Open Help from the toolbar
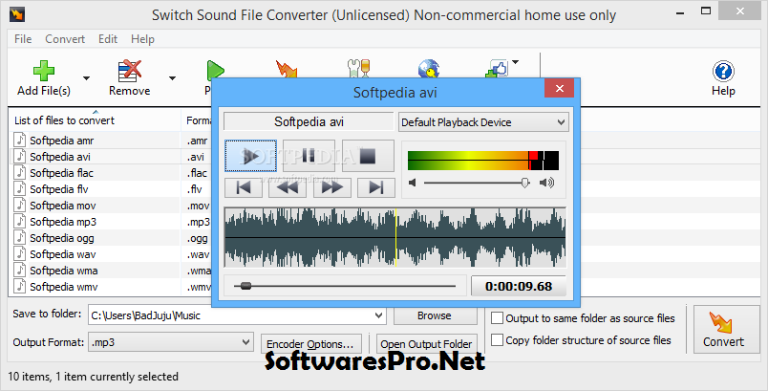 (723, 78)
